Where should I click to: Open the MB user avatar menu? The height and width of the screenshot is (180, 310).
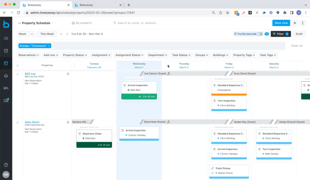tap(6, 175)
